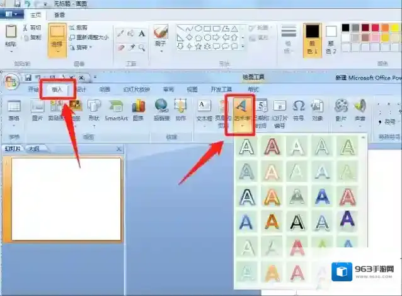Open the PowerPoint 幻灯片放映 slide show tab
The image size is (402, 296).
137,90
